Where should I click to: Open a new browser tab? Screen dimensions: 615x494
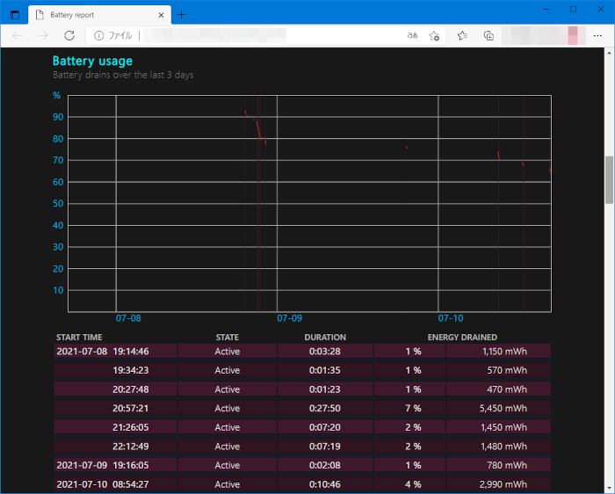click(181, 15)
